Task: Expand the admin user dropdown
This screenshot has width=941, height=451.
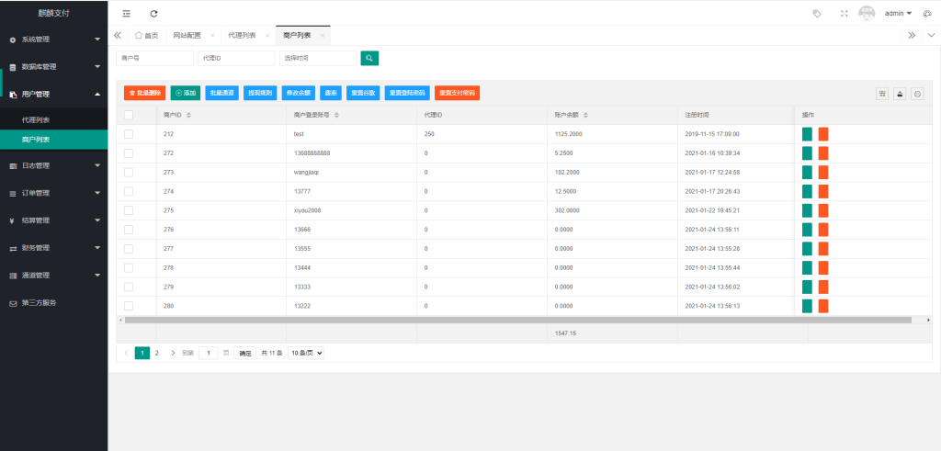Action: 897,13
